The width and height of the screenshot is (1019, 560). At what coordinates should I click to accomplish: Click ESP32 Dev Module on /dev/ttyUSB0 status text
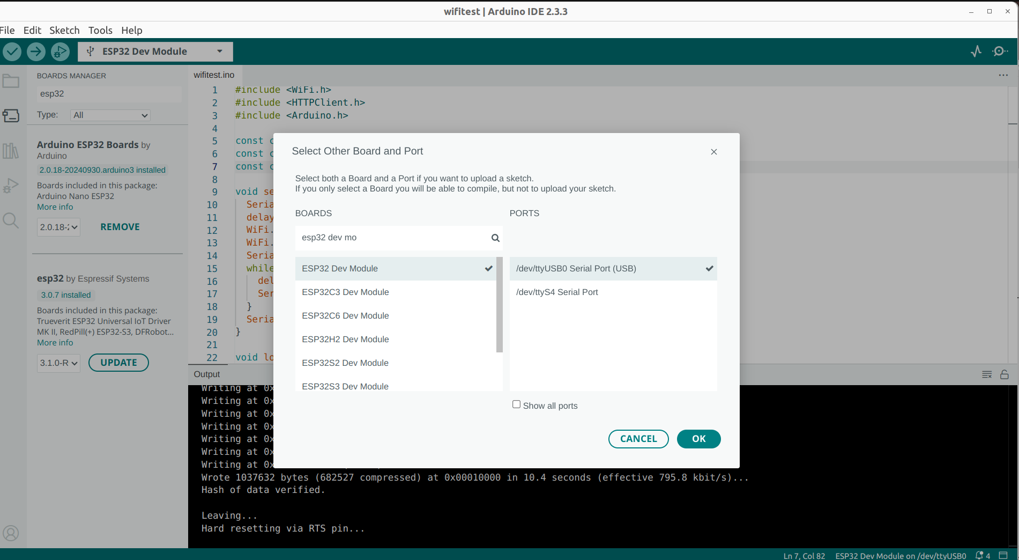pos(901,556)
